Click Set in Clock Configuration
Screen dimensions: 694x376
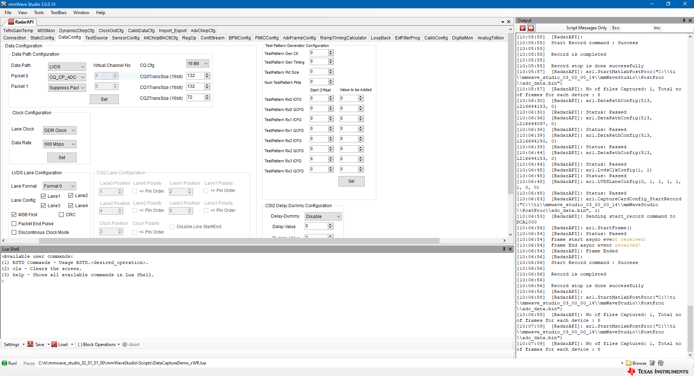(62, 157)
